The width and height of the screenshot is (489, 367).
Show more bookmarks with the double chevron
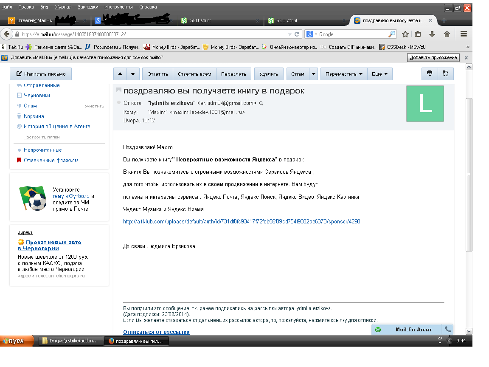point(468,47)
